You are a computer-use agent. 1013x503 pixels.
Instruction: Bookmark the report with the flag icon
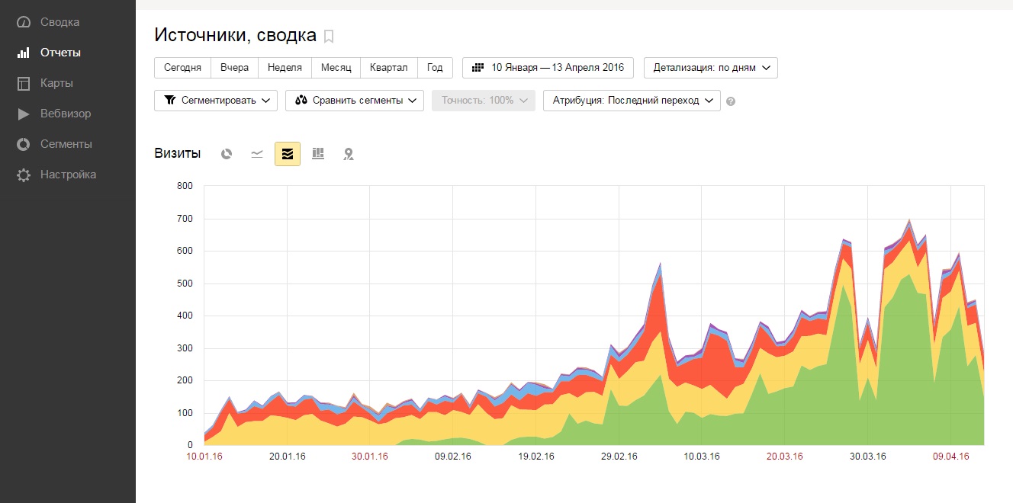pyautogui.click(x=329, y=36)
